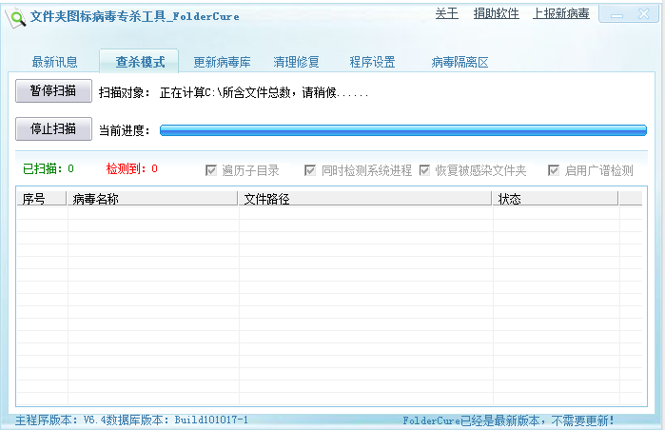Image resolution: width=665 pixels, height=430 pixels.
Task: Open the 上报新病毒 link
Action: (561, 13)
